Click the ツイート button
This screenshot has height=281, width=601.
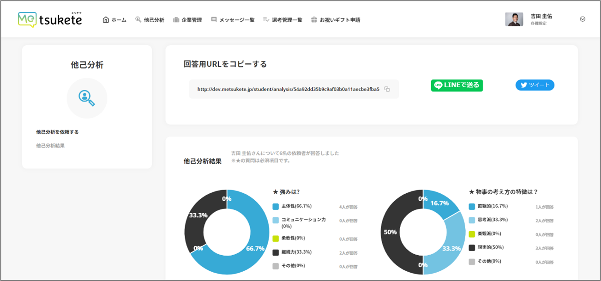pos(535,85)
